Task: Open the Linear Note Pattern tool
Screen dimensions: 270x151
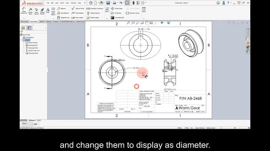Action: coord(53,11)
